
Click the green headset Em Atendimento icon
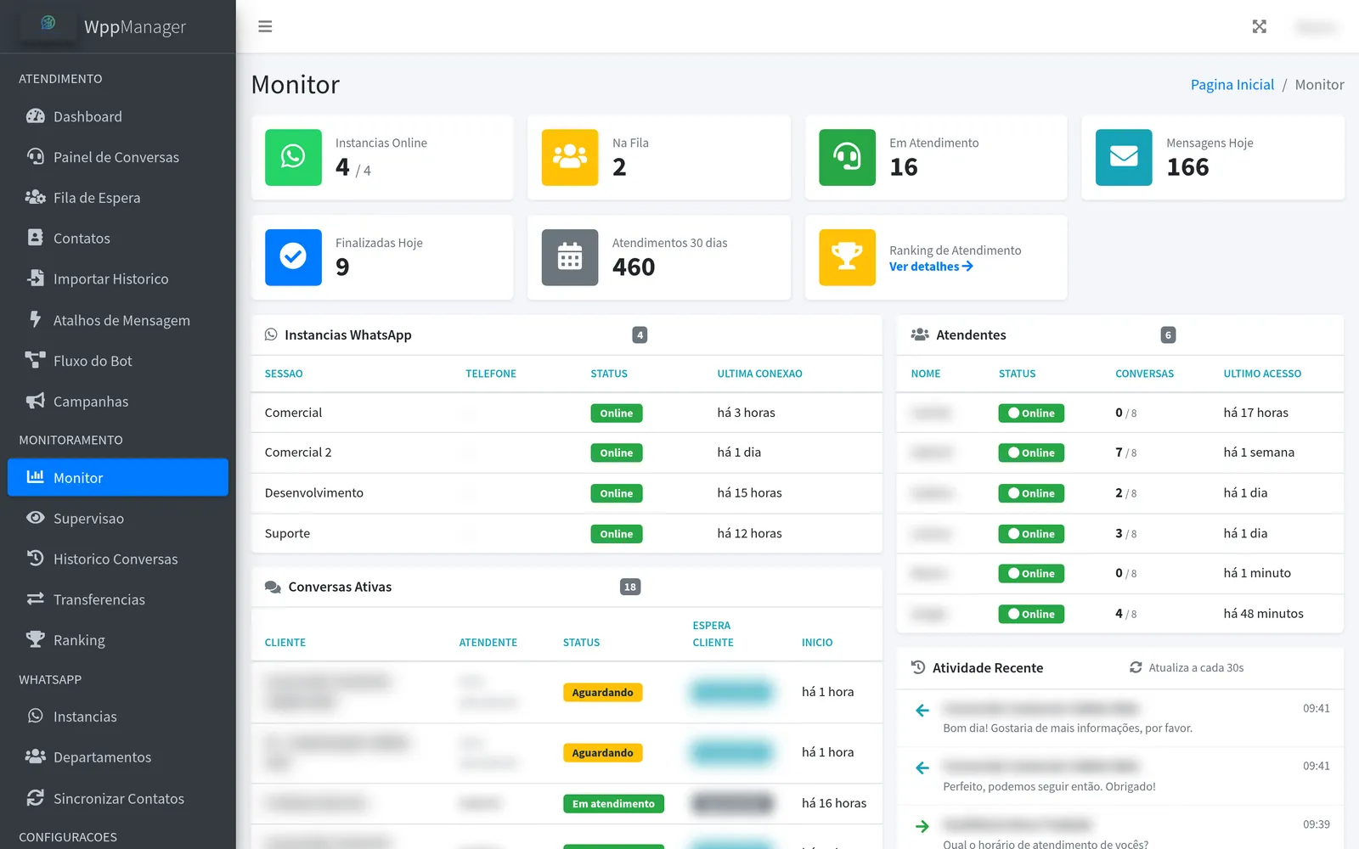coord(847,157)
